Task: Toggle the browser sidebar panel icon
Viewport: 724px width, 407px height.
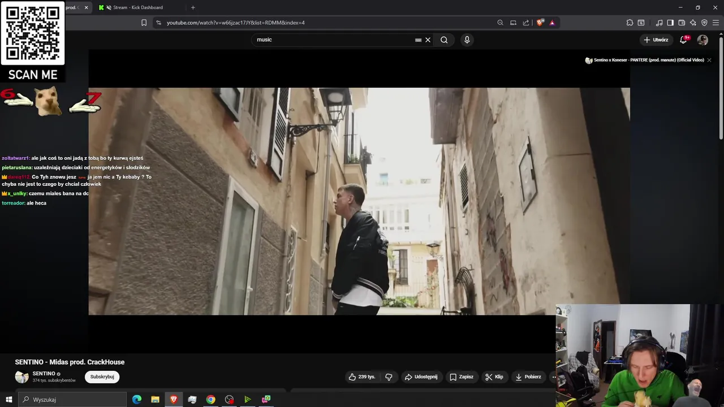Action: tap(670, 23)
